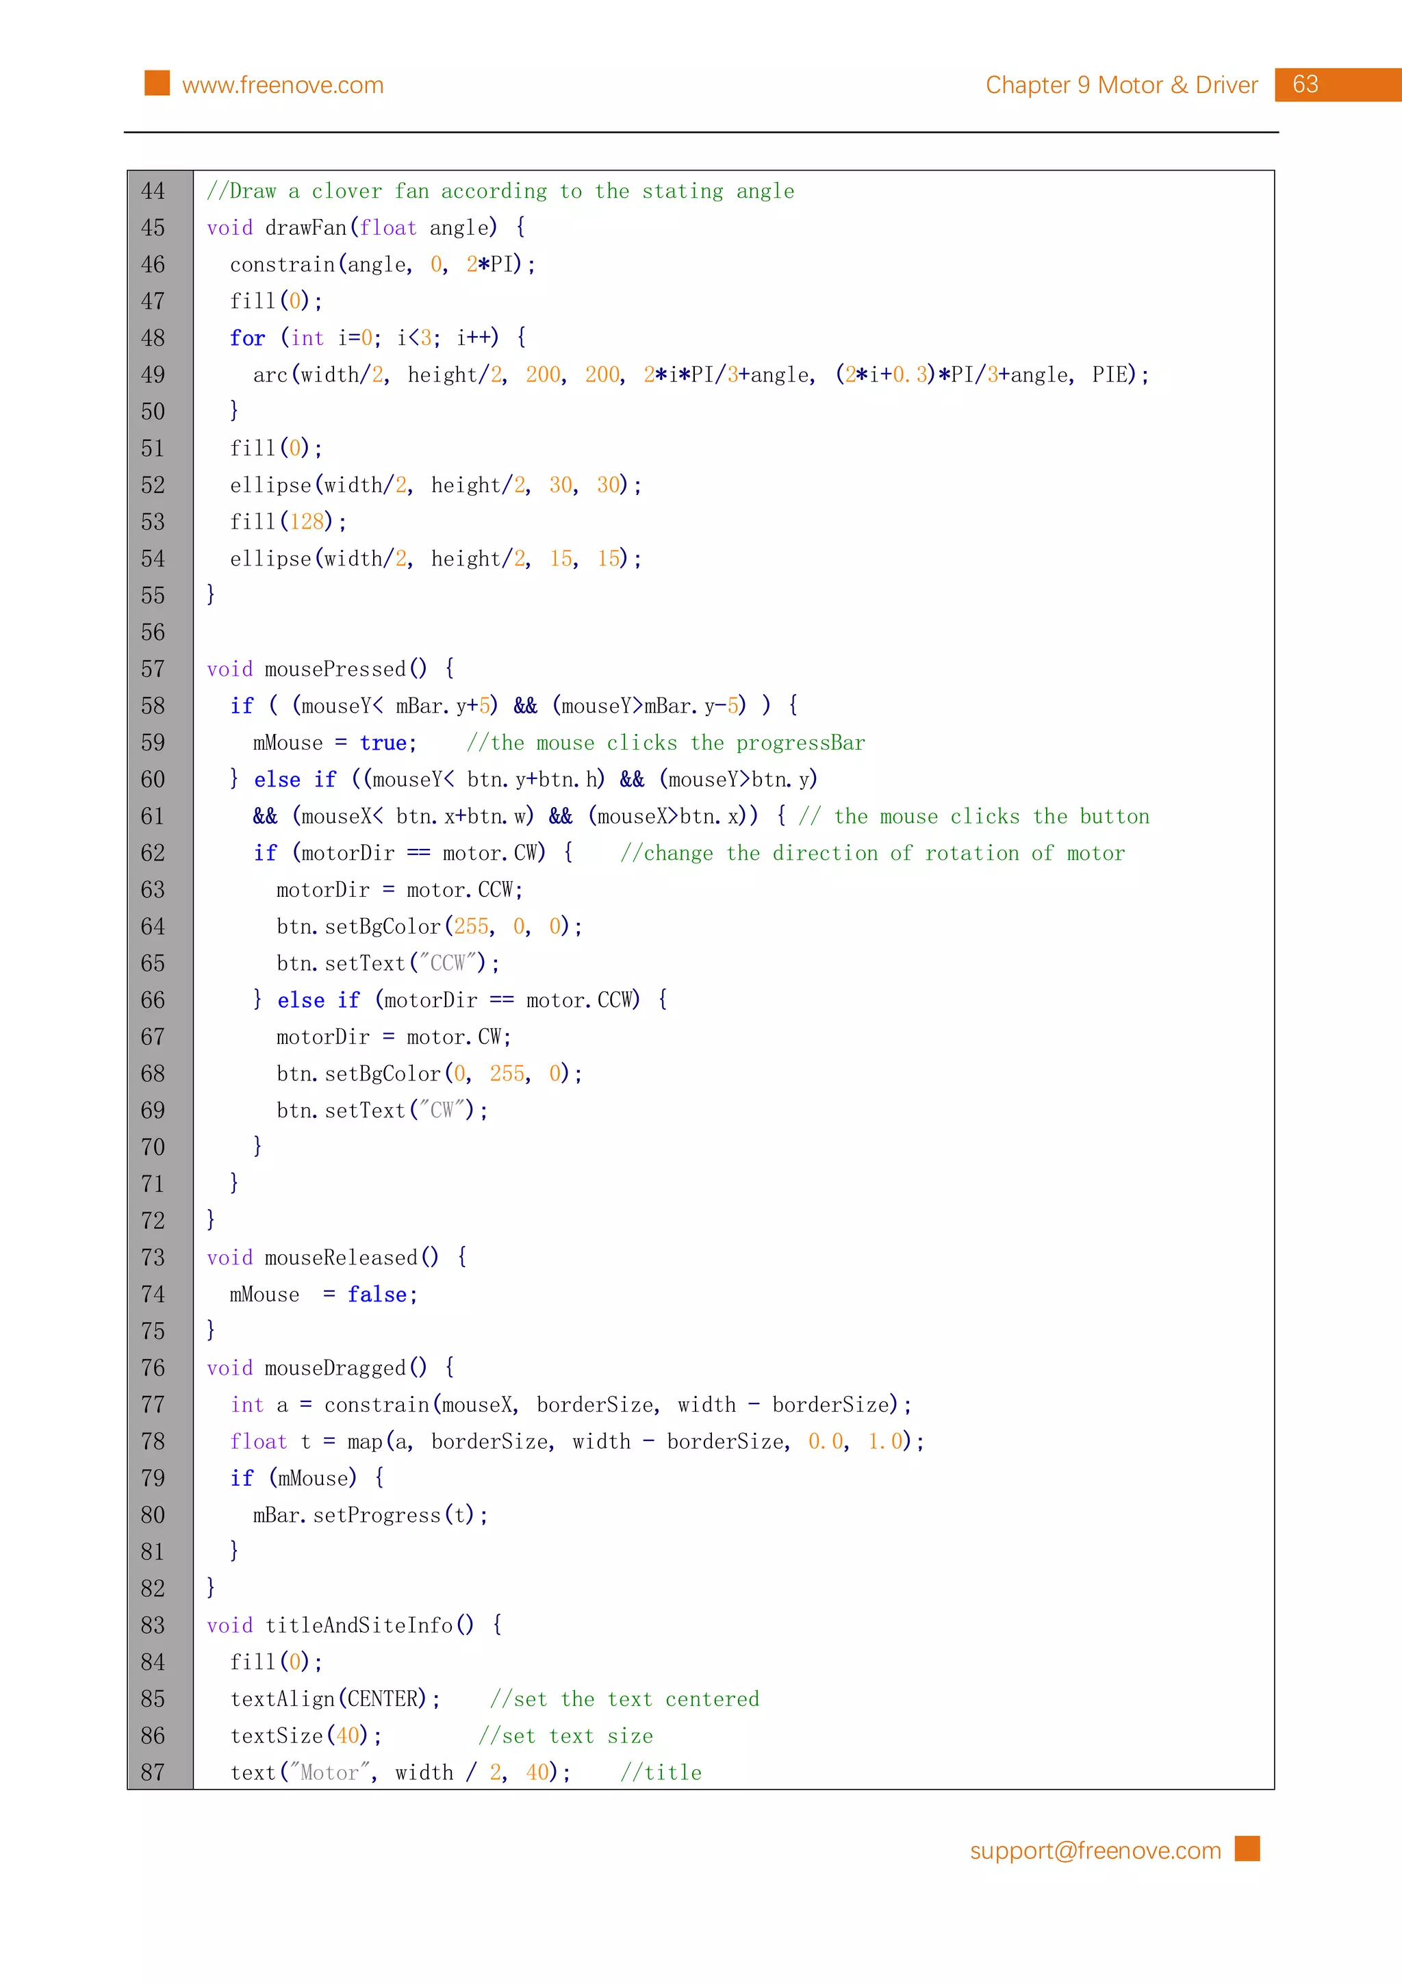Click line number 44 in the gutter

[x=153, y=191]
